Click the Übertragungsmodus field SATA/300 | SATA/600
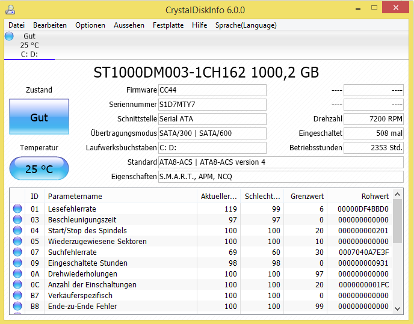The image size is (414, 324). pyautogui.click(x=212, y=133)
